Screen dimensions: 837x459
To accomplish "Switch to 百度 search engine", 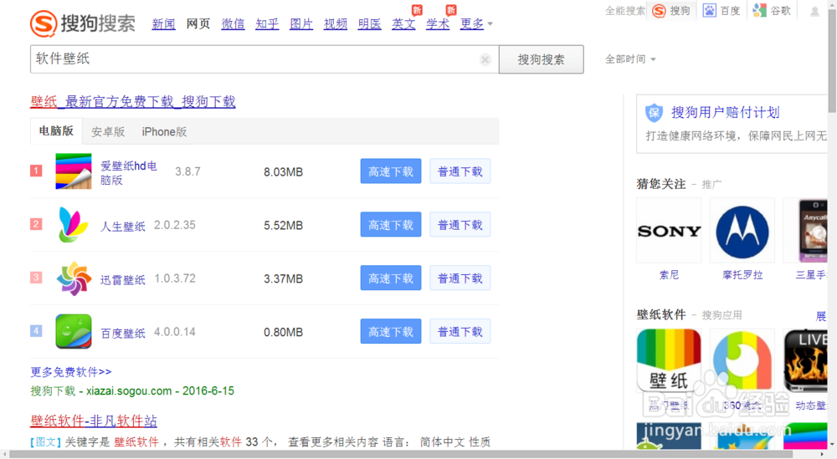I will [x=721, y=11].
